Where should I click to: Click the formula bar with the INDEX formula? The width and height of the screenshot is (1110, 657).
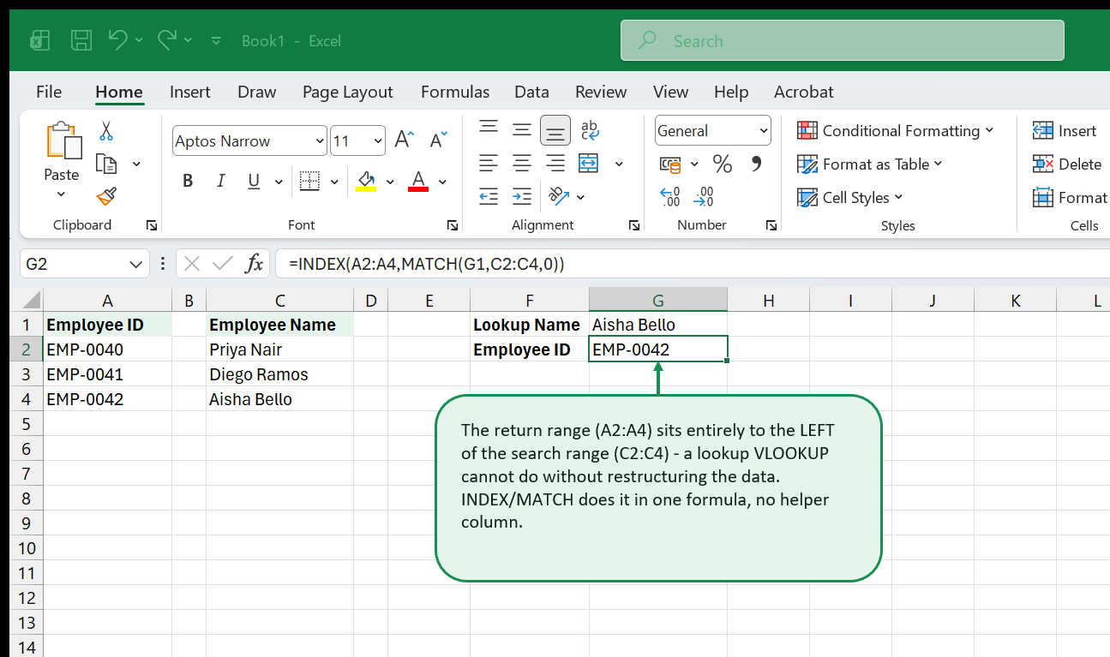click(x=693, y=264)
